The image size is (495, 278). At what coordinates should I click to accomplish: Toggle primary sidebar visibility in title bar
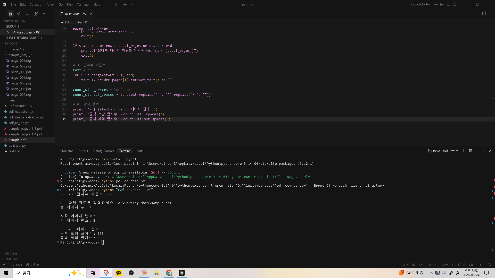pyautogui.click(x=117, y=4)
